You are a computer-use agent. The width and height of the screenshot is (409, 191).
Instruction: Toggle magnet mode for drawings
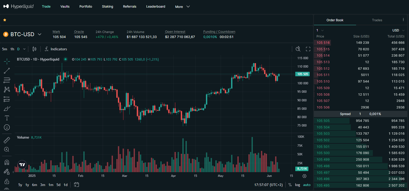[x=7, y=162]
